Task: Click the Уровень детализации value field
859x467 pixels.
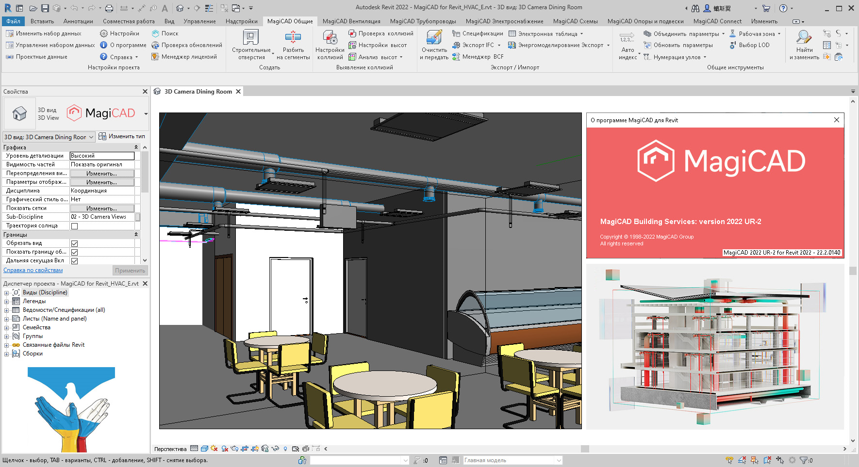Action: click(x=102, y=156)
